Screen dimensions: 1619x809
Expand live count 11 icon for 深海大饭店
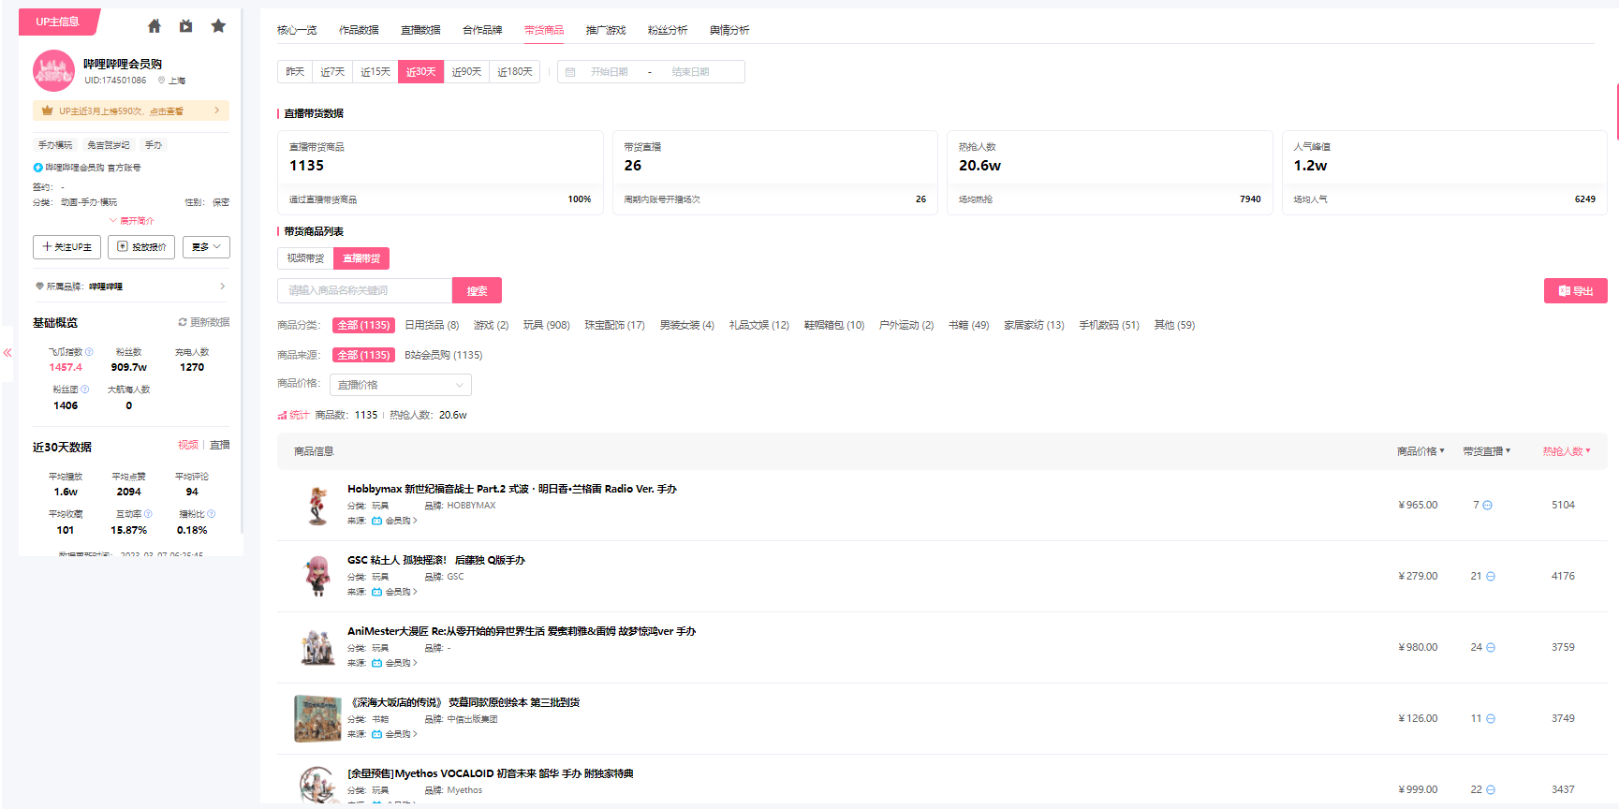1491,719
